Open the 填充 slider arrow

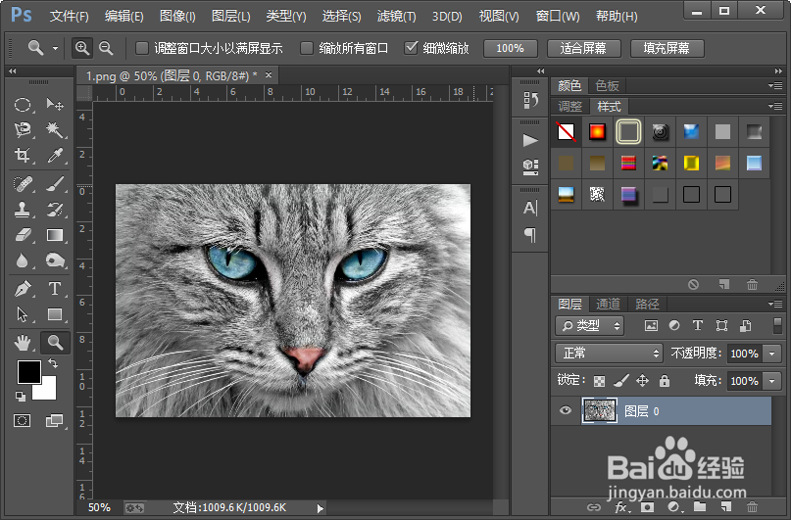pos(772,381)
